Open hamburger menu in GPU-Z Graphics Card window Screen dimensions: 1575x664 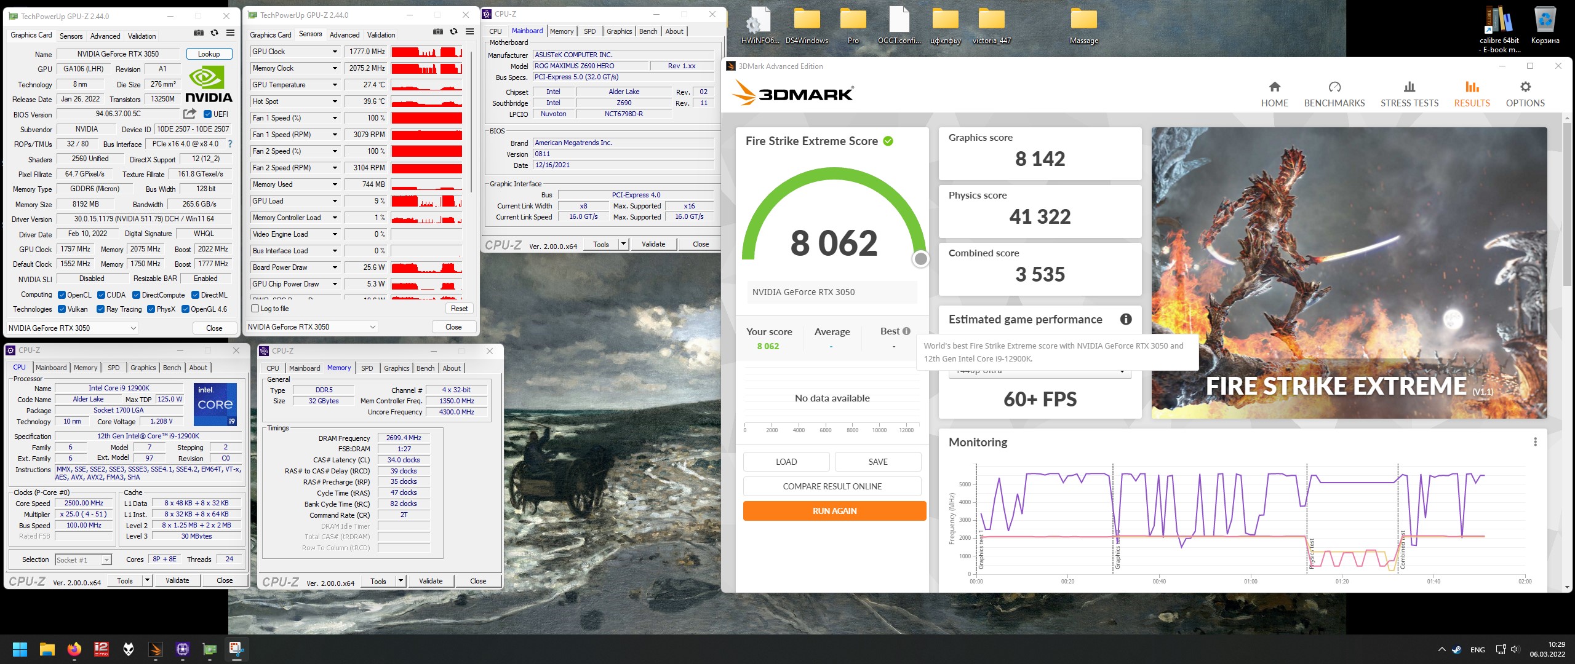pyautogui.click(x=230, y=33)
